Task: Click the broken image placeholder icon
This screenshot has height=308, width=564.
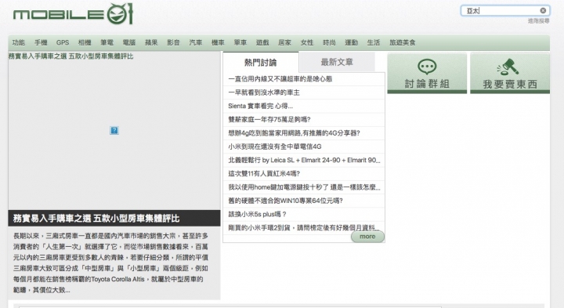Action: [x=114, y=130]
